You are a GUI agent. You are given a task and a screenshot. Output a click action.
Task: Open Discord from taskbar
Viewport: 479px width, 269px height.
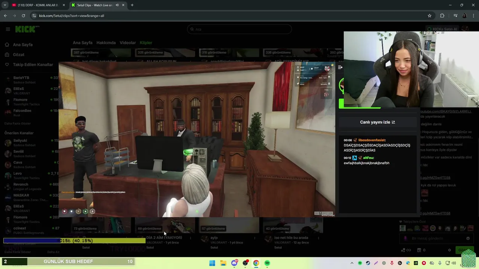pos(234,263)
